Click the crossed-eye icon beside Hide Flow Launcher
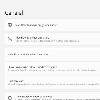 10,39
